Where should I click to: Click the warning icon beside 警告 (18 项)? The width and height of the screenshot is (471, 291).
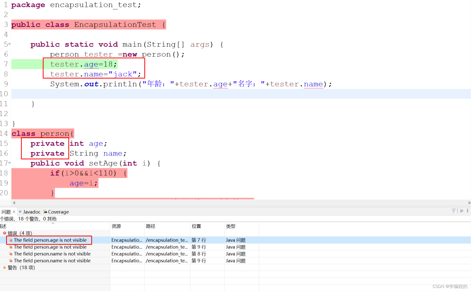point(5,267)
